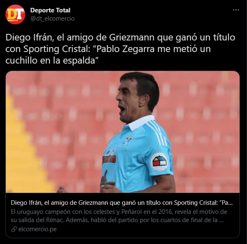This screenshot has width=247, height=244.
Task: Click the Deporte Total DT avatar logo
Action: (x=15, y=14)
